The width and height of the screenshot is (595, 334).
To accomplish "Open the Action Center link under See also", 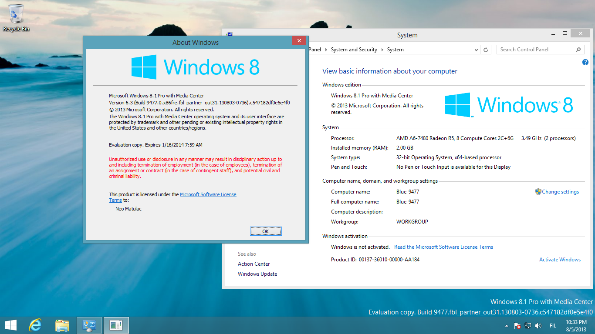I will (x=254, y=264).
